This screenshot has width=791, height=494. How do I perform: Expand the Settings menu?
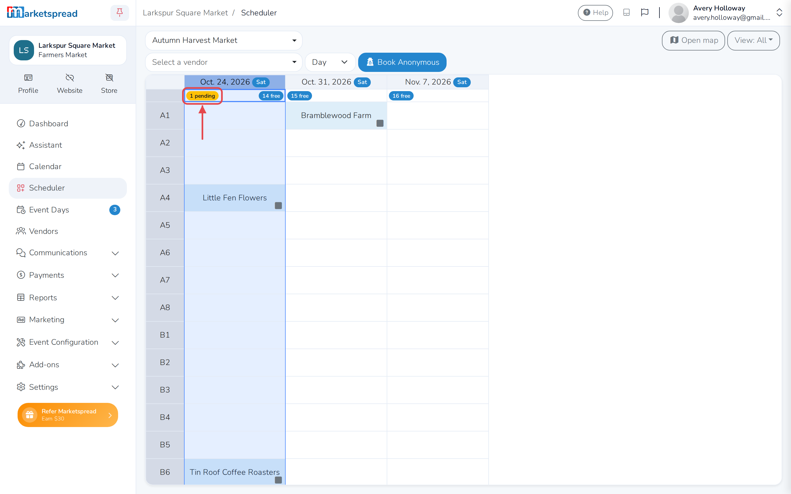(x=68, y=387)
